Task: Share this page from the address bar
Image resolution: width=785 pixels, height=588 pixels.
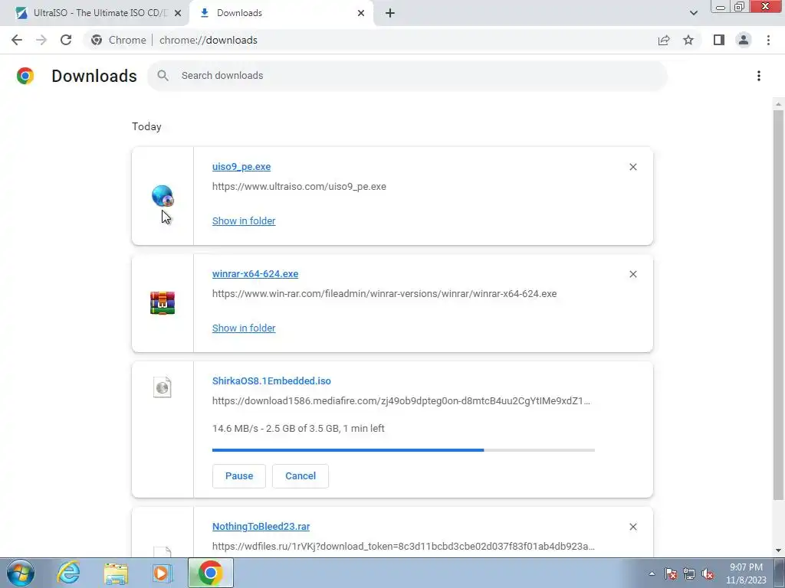Action: (x=664, y=40)
